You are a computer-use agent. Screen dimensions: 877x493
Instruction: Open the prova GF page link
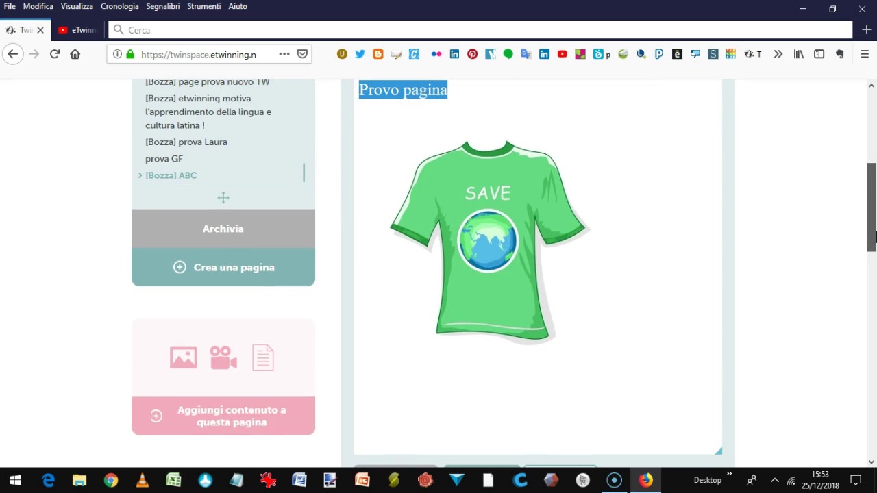[164, 159]
